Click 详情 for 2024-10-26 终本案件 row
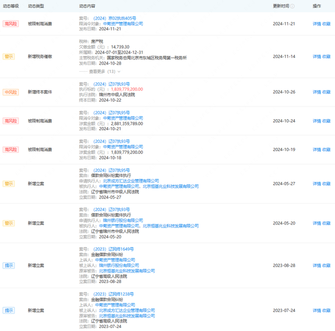The width and height of the screenshot is (335, 331). tap(317, 92)
